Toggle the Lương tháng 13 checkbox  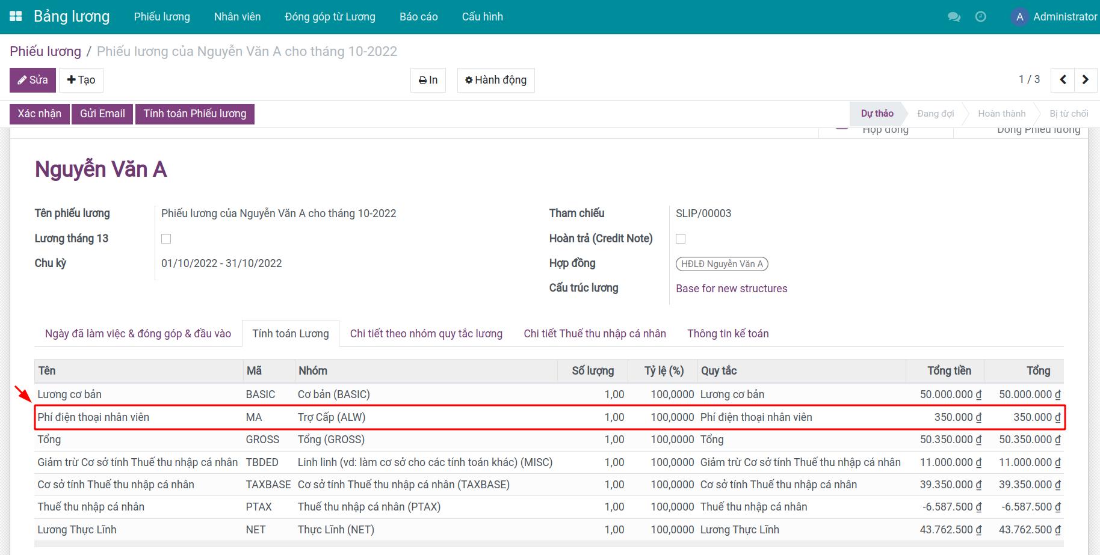coord(166,239)
